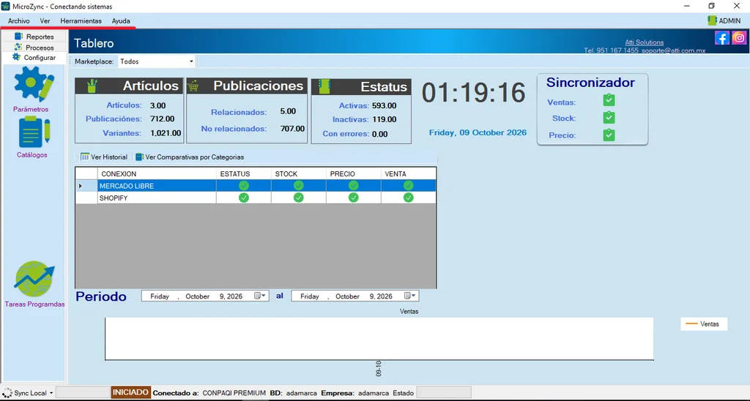Select the Mercado Libre row arrow indicator
The width and height of the screenshot is (750, 401).
click(81, 185)
